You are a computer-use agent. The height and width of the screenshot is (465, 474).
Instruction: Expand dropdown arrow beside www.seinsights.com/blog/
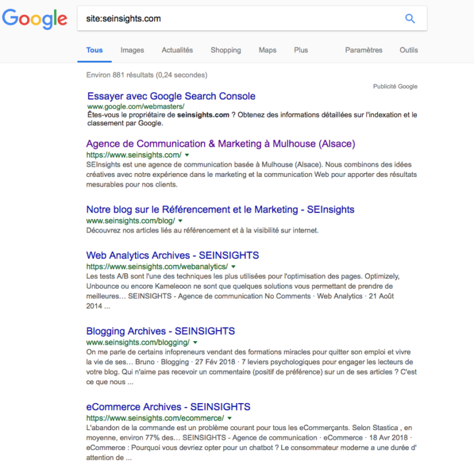tap(180, 222)
